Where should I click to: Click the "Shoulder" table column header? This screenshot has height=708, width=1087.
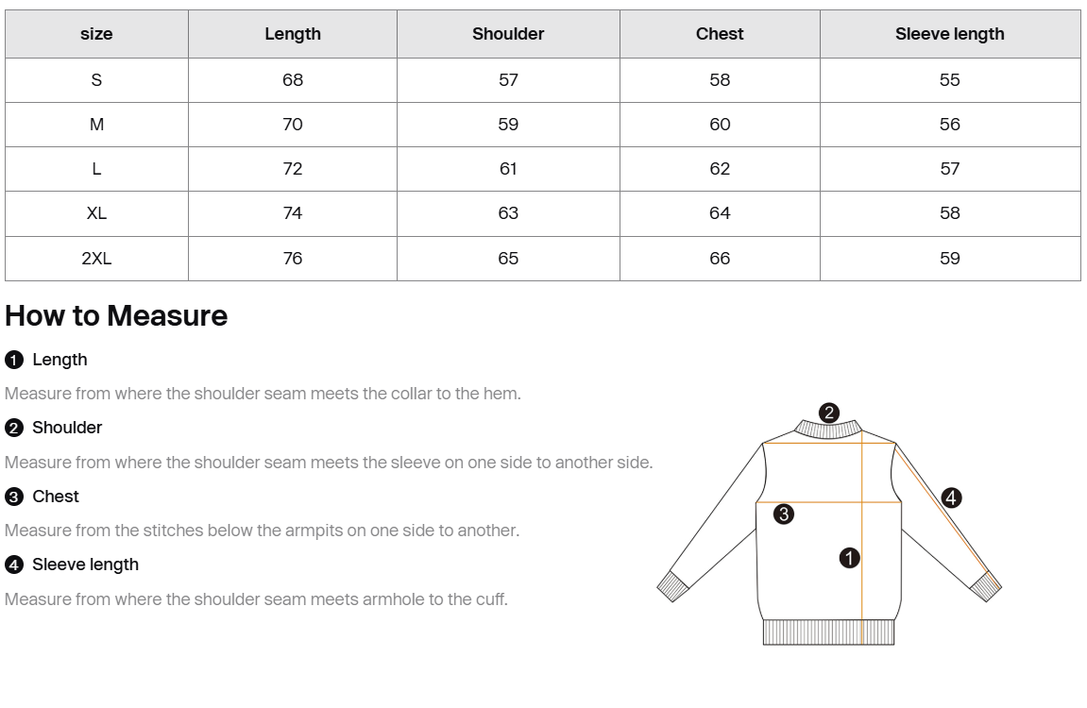[508, 34]
